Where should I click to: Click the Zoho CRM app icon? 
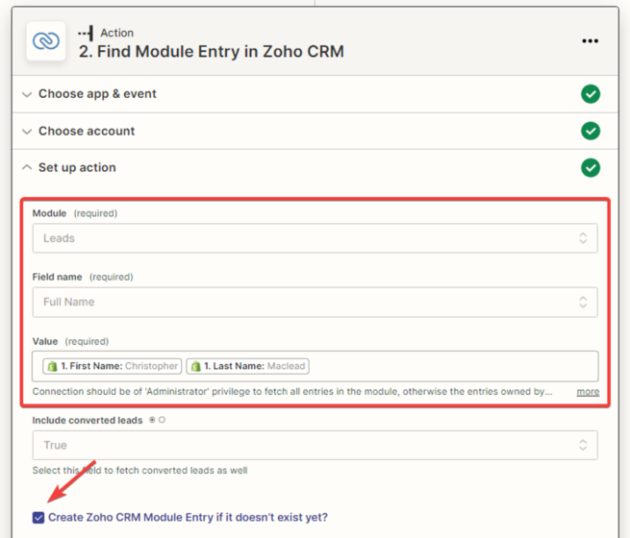coord(45,41)
